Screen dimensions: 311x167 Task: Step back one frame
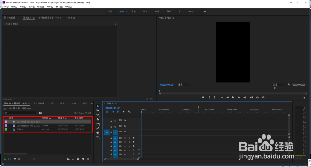pyautogui.click(x=228, y=97)
